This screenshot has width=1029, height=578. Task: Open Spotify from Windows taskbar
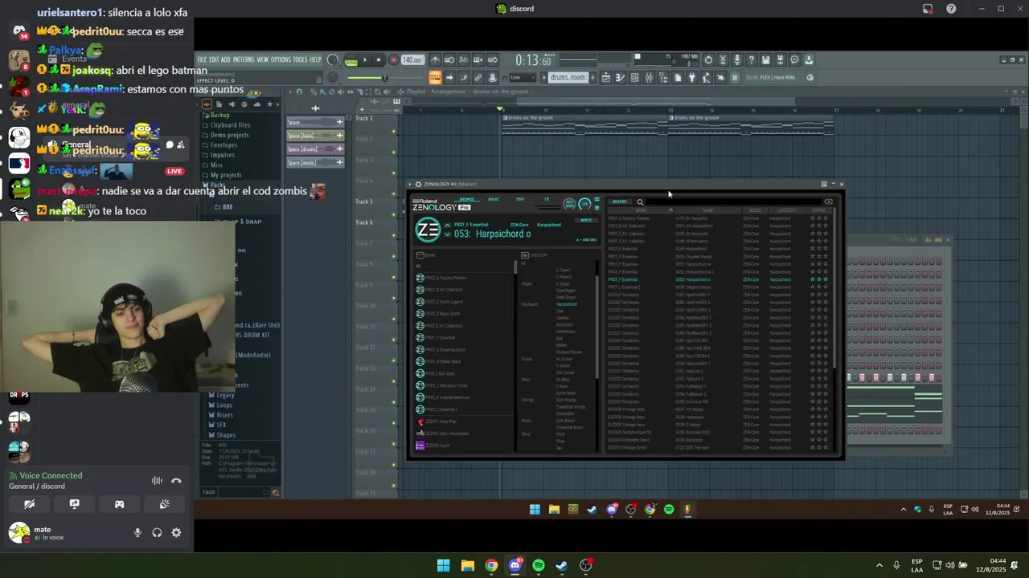click(x=539, y=565)
